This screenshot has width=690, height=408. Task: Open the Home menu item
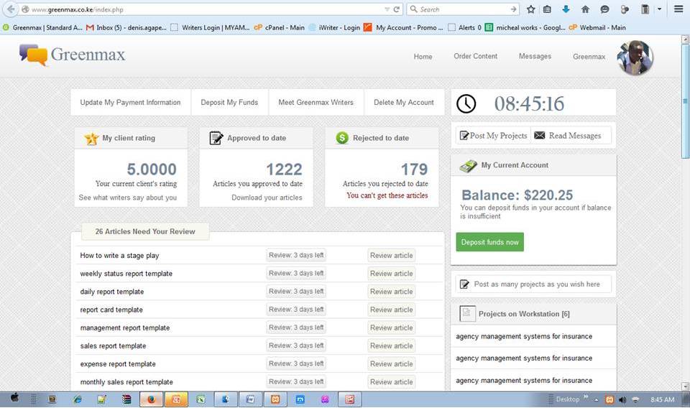[423, 57]
